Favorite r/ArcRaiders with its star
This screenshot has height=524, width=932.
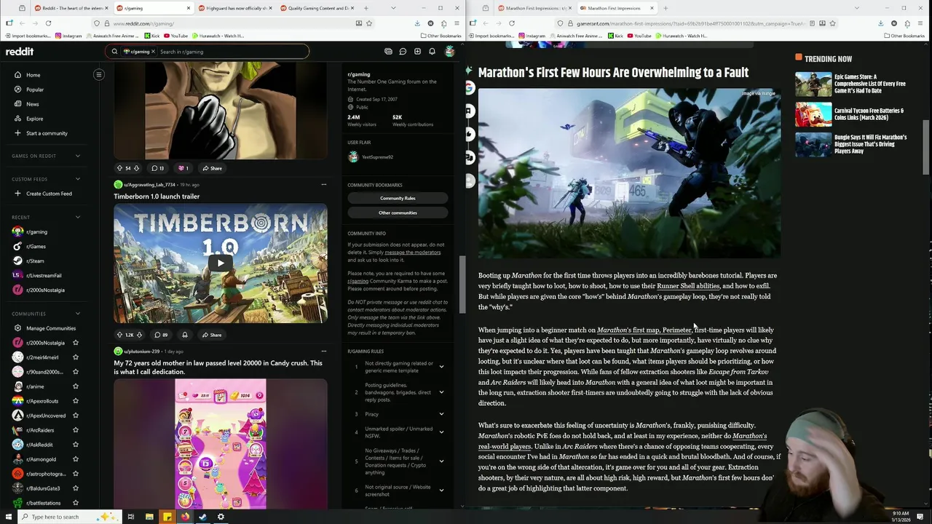(x=76, y=430)
